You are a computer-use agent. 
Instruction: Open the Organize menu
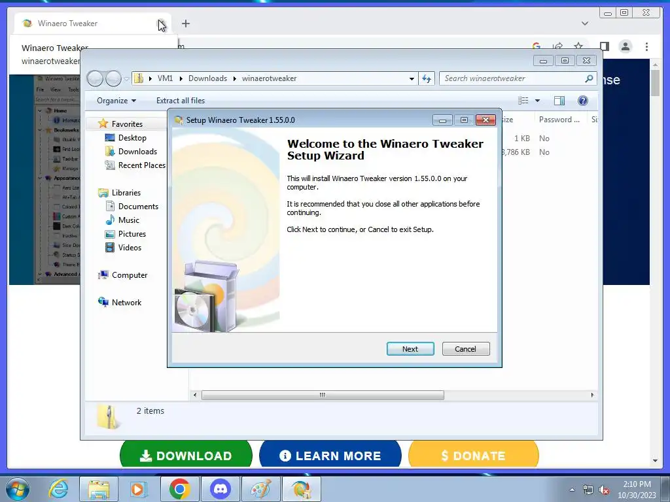pos(116,100)
